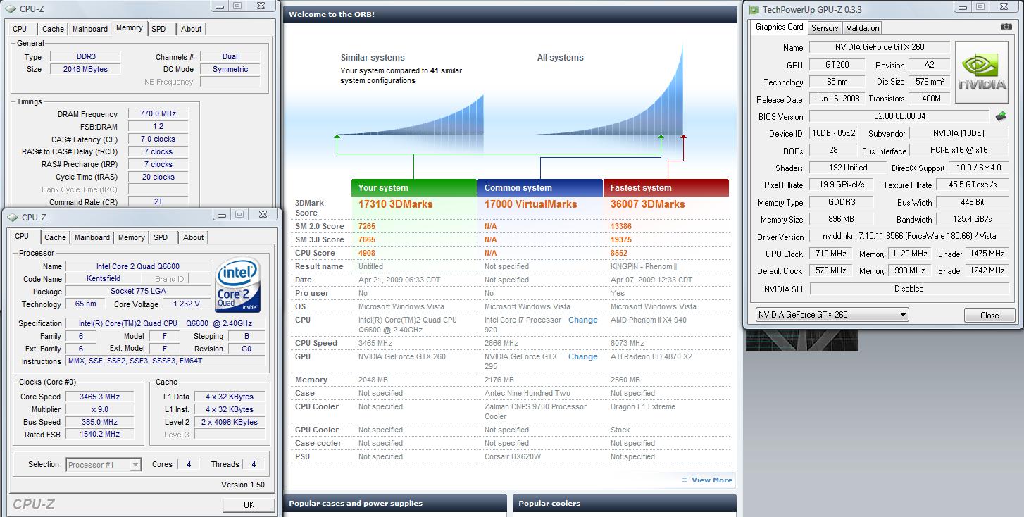Click lower CPU-Z window title icon
Viewport: 1024px width, 517px height.
[x=13, y=218]
